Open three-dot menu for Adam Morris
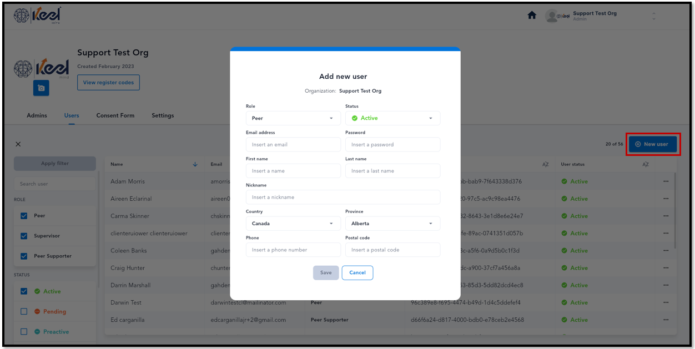The height and width of the screenshot is (349, 695). point(666,181)
